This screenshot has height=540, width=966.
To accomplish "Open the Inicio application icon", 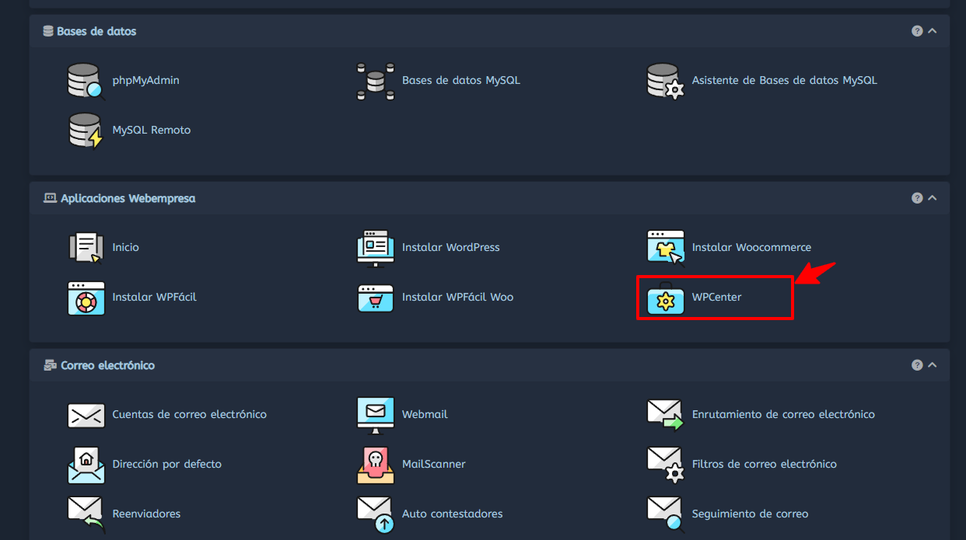I will pyautogui.click(x=86, y=248).
